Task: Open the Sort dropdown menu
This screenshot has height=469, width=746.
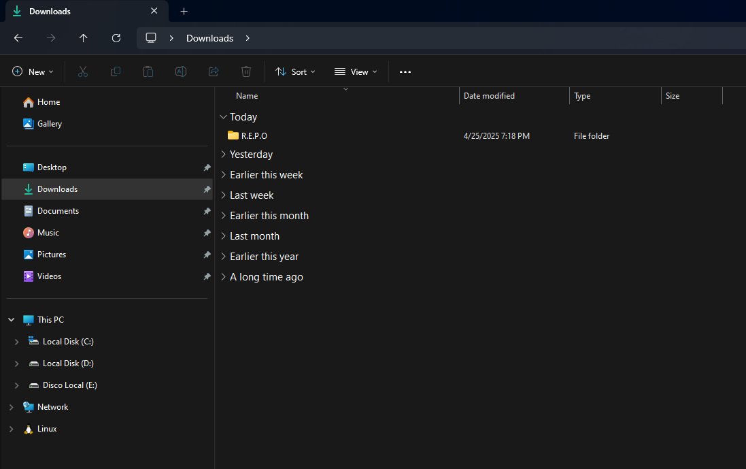Action: coord(295,71)
